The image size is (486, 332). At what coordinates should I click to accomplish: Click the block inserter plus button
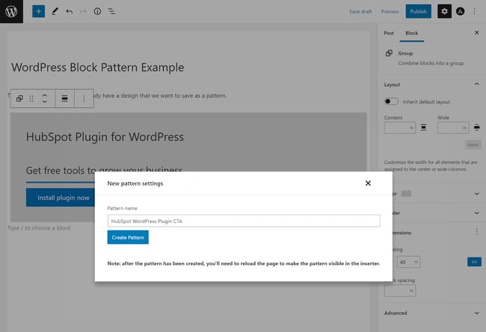[x=39, y=11]
